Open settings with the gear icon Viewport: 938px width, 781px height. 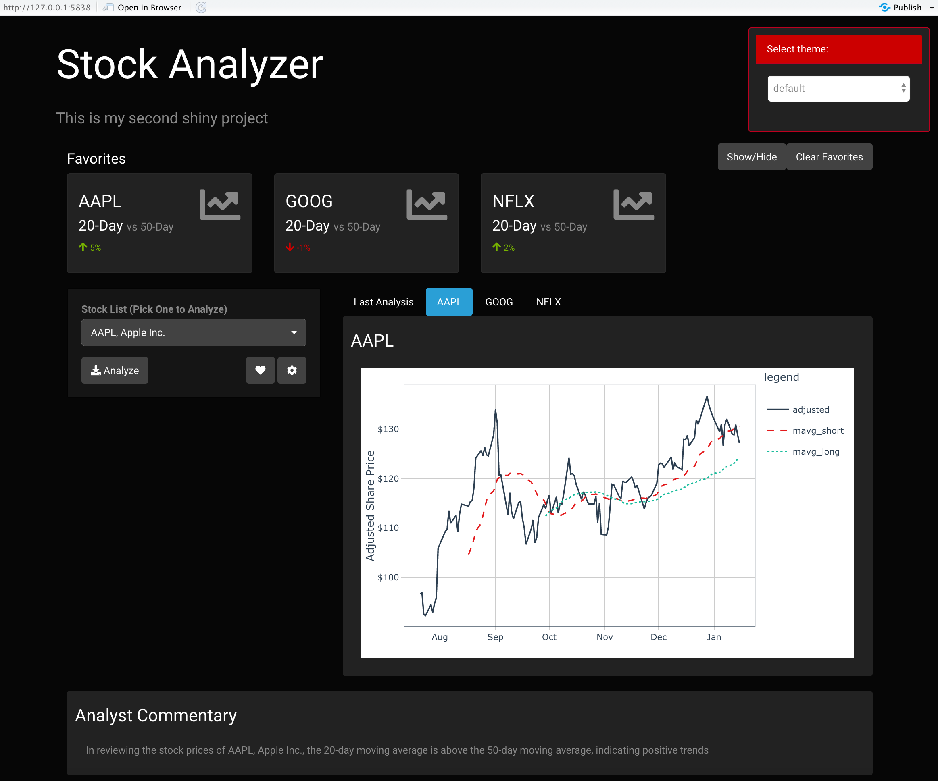(x=292, y=370)
